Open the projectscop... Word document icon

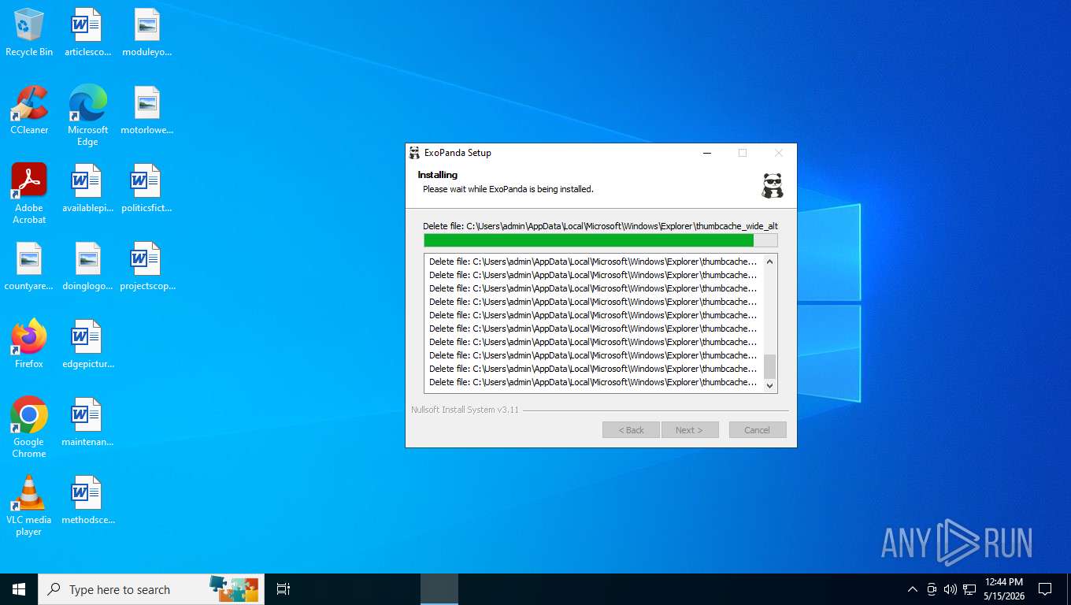pos(146,266)
